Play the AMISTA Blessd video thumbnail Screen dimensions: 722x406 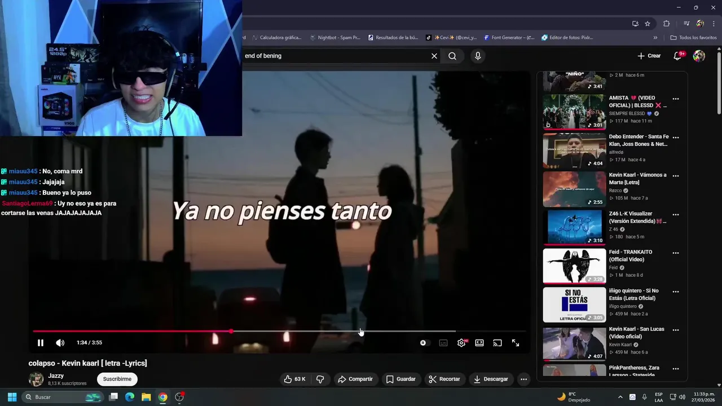[x=574, y=112]
